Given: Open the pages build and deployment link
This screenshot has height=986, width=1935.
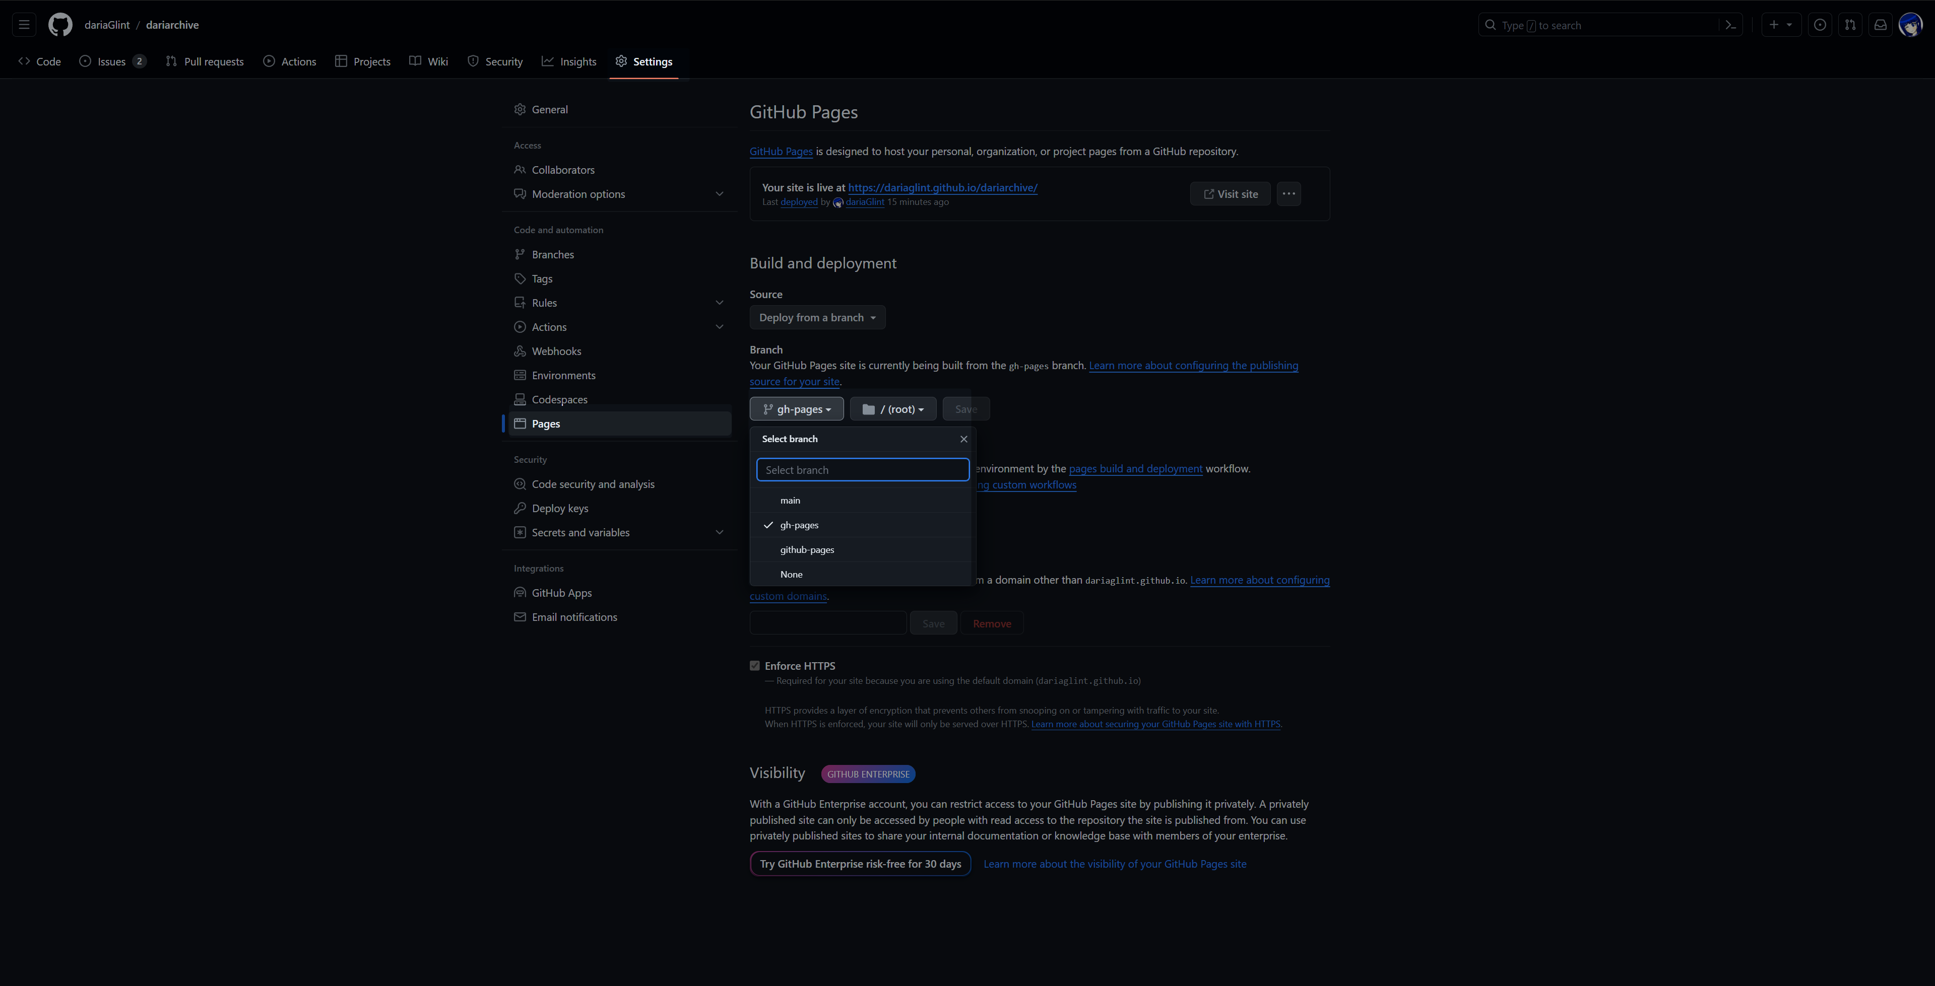Looking at the screenshot, I should click(x=1135, y=468).
